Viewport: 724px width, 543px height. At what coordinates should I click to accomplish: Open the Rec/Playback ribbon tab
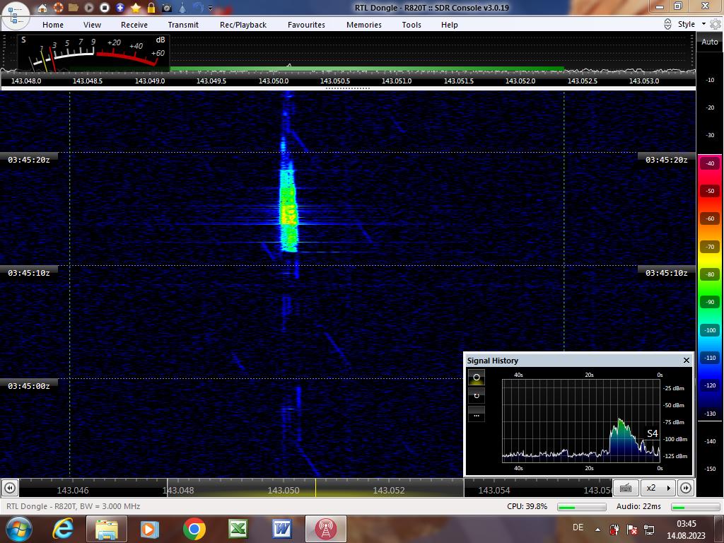click(243, 25)
